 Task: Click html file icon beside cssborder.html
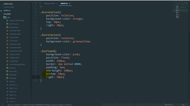pos(7,31)
